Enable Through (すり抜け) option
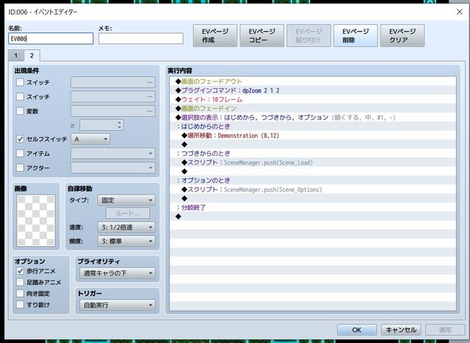 coord(20,305)
